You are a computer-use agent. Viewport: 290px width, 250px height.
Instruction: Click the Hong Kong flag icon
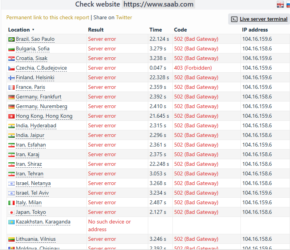click(x=12, y=116)
